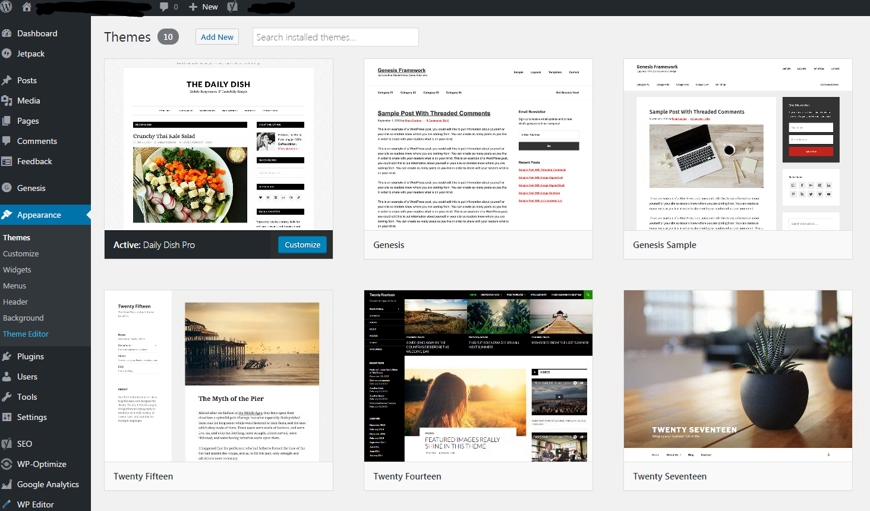This screenshot has height=511, width=870.
Task: Click the WP Editor pencil icon
Action: (7, 504)
